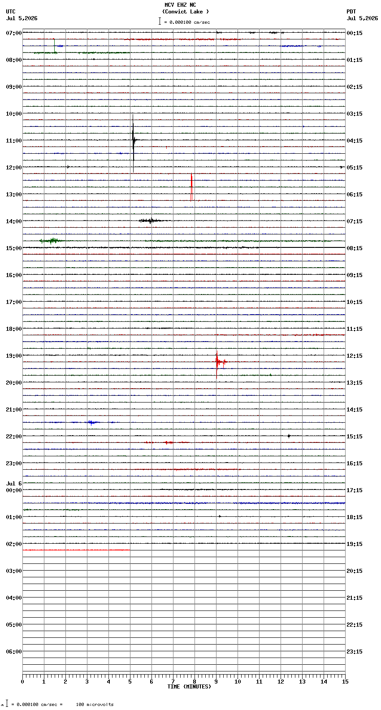Click the '19:15' PDT time label
The image size is (381, 710).
355,544
